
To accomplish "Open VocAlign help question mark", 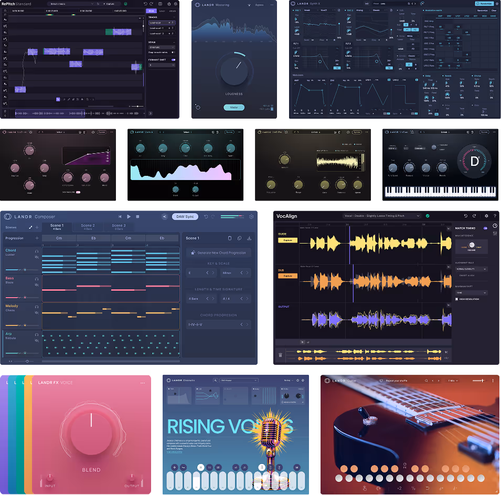I will coord(495,216).
